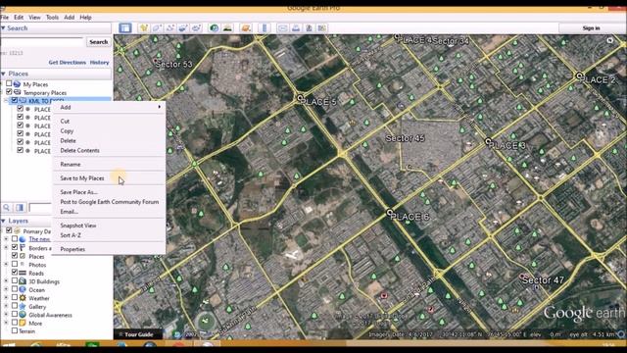Screen dimensions: 627x353
Task: Open the Tools menu
Action: click(52, 18)
